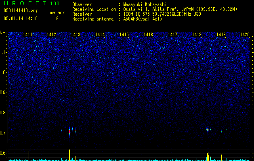Click the 'Receiving Location' field label
254x161 pixels.
[94, 9]
